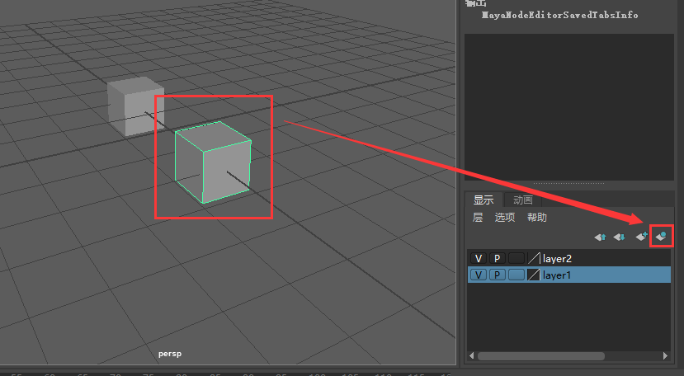The image size is (684, 376).
Task: Toggle visibility V for layer2
Action: (x=479, y=258)
